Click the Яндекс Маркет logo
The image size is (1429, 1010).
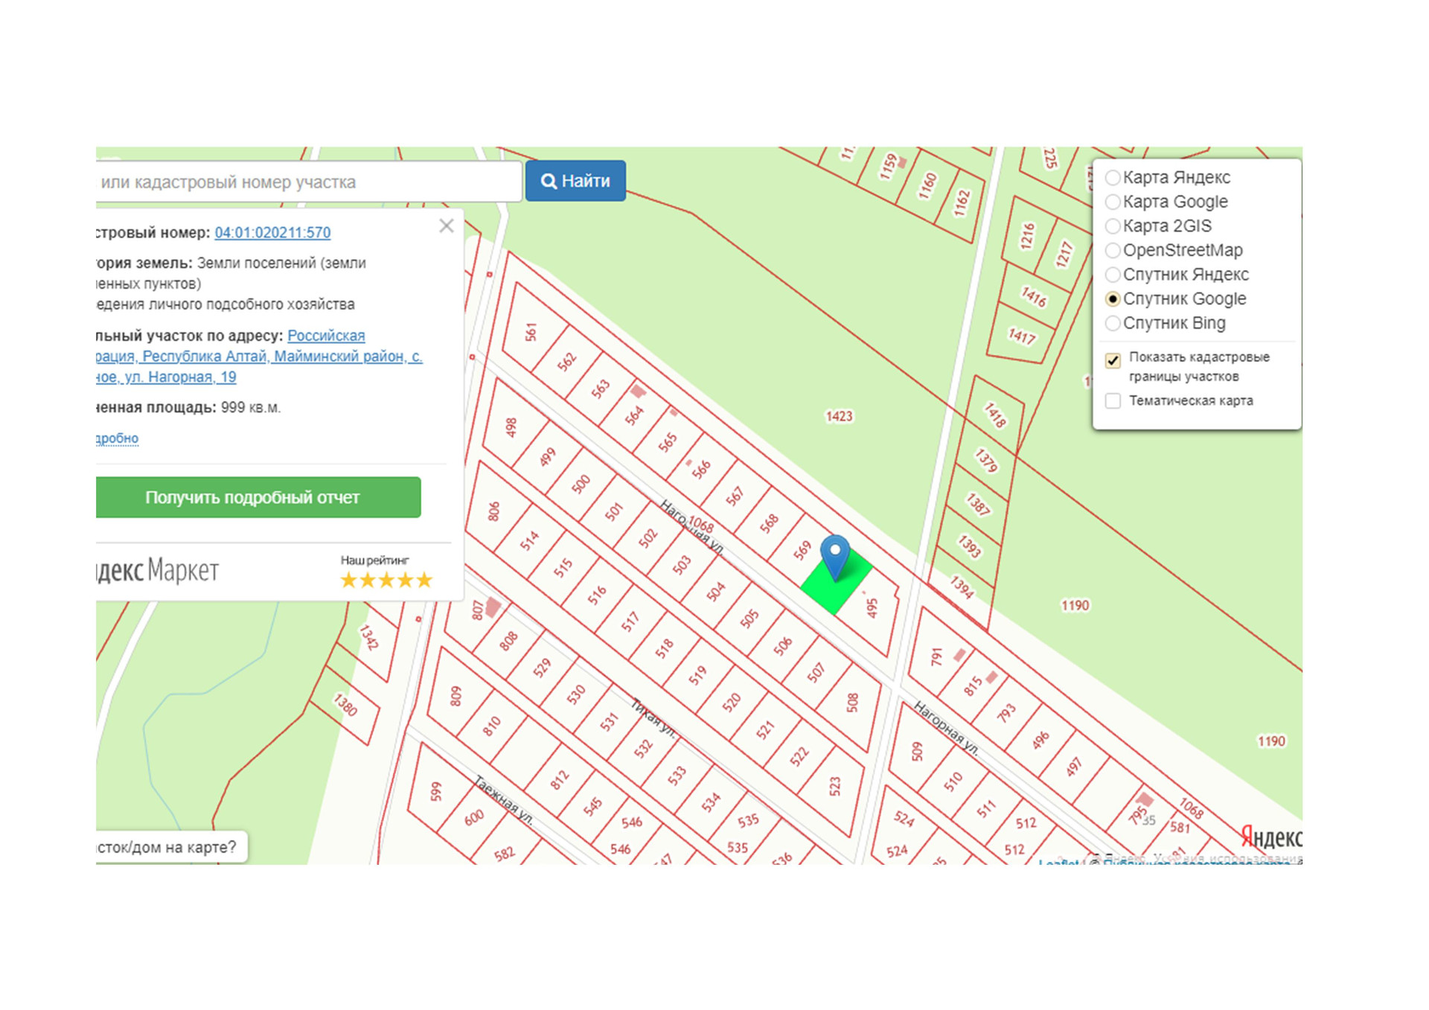click(x=158, y=570)
